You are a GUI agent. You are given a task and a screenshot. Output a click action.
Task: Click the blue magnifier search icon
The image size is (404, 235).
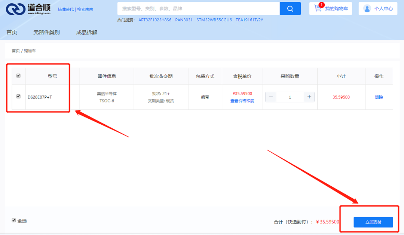point(290,9)
